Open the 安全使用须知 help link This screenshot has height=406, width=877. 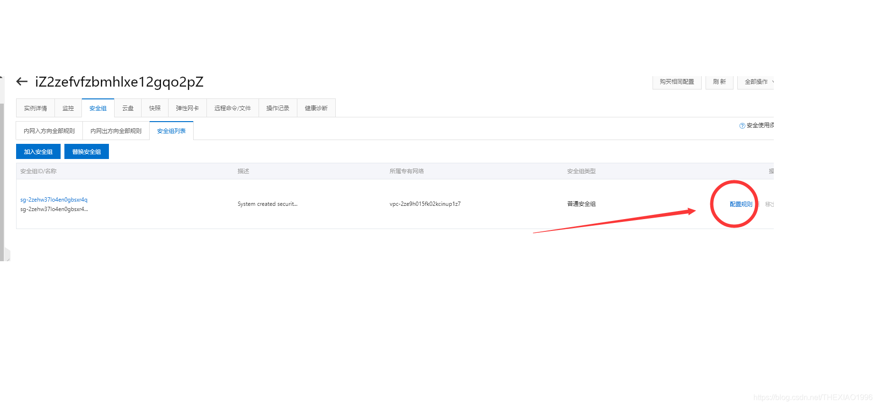(760, 125)
